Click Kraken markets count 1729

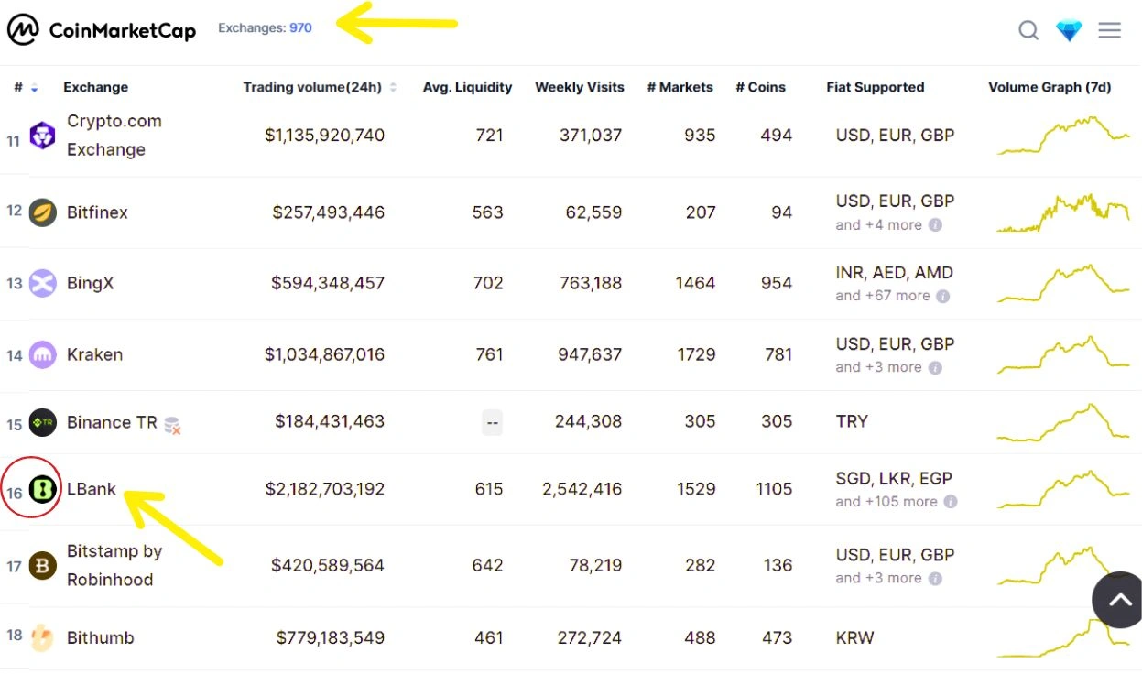pyautogui.click(x=696, y=354)
